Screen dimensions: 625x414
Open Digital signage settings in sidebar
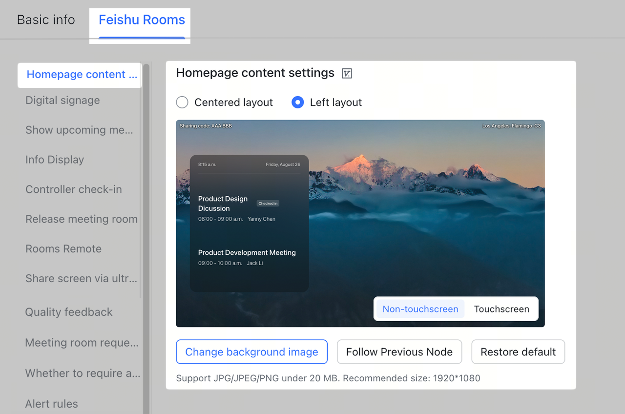point(62,101)
